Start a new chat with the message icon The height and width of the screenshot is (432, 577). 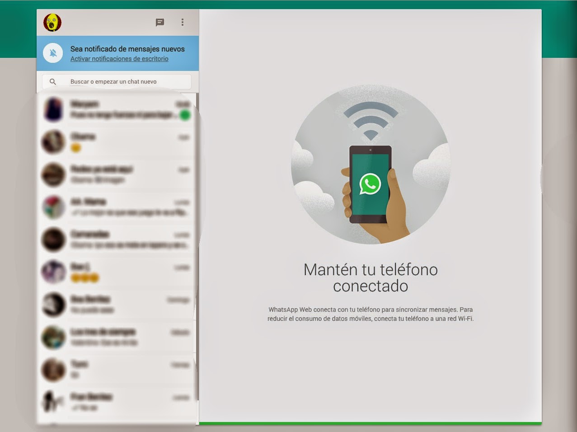tap(160, 23)
